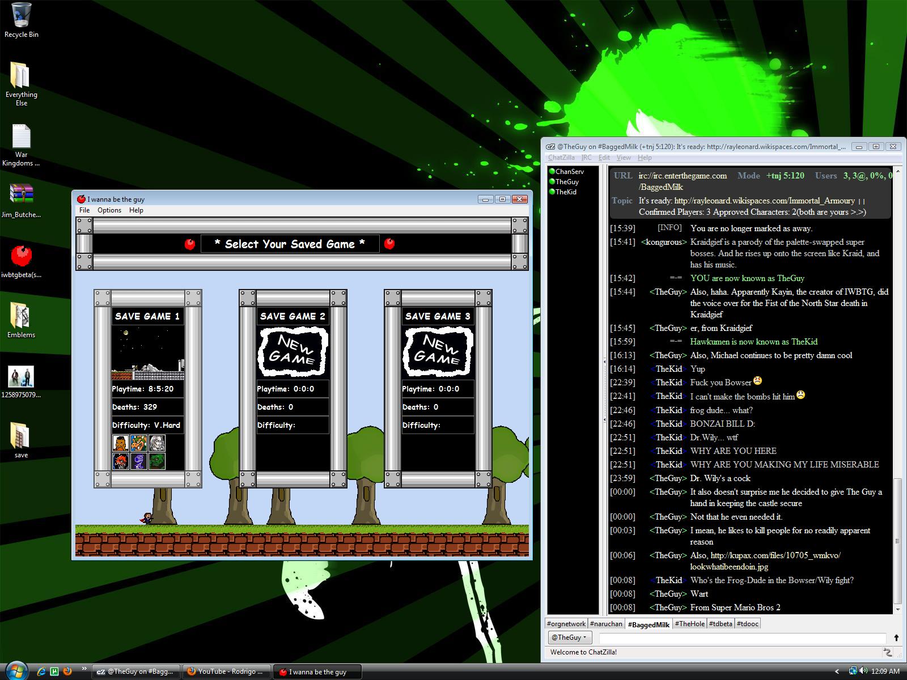Screen dimensions: 907x680
Task: Open the Options menu in I wanna be the guy
Action: [x=109, y=210]
